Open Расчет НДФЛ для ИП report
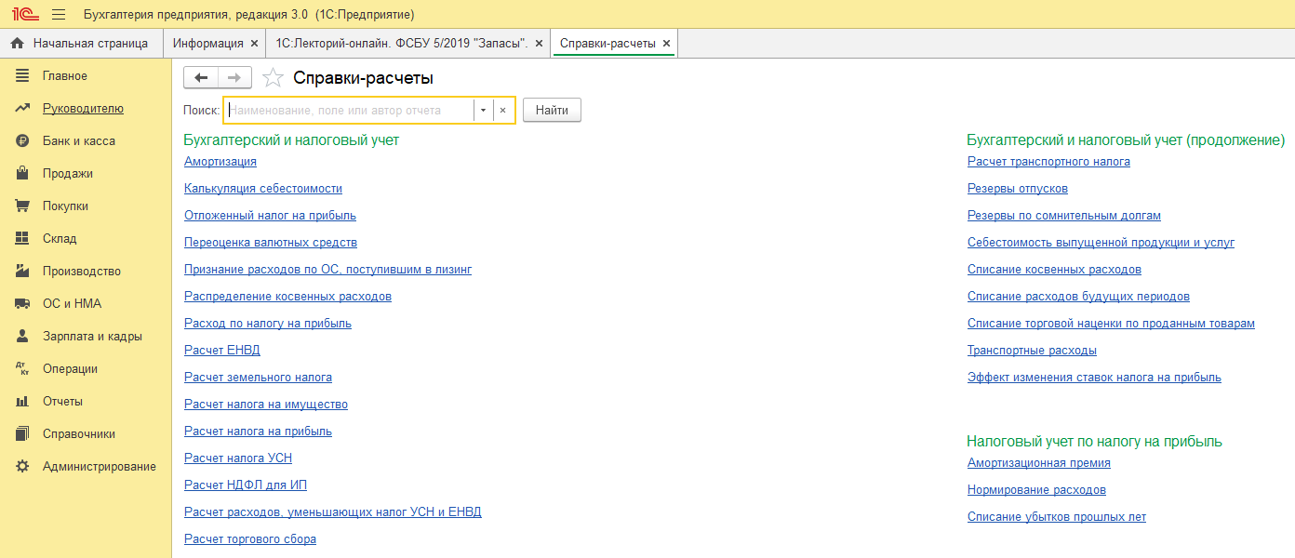 tap(246, 485)
